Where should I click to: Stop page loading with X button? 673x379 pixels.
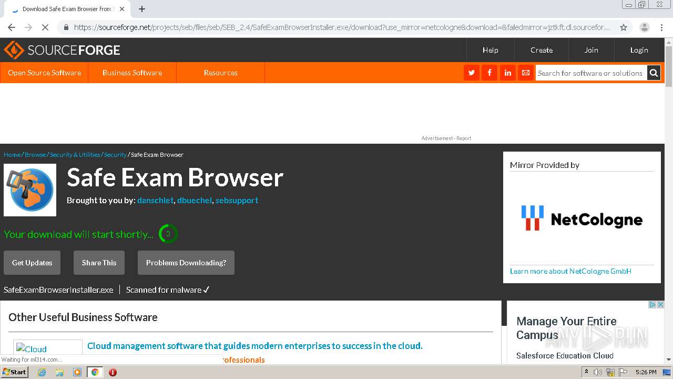pyautogui.click(x=44, y=27)
